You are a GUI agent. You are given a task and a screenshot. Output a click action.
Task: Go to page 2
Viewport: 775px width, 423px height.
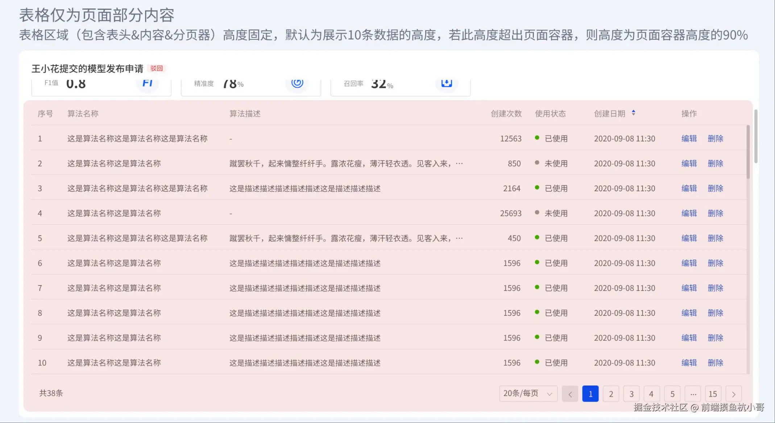pos(611,394)
